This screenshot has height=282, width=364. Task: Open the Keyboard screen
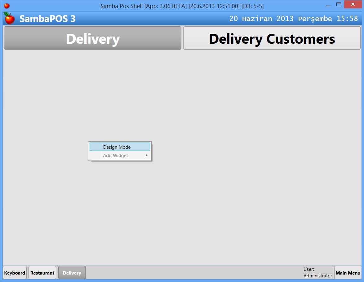click(x=14, y=273)
